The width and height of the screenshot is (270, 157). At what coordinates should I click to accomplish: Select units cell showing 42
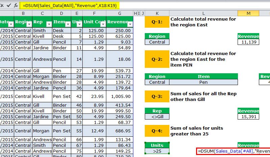coord(77,96)
